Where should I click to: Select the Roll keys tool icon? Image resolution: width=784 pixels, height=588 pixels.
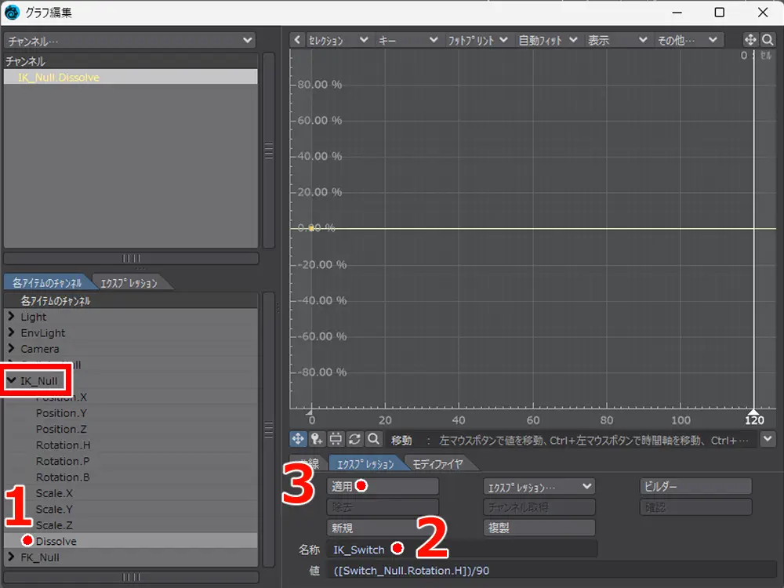355,440
